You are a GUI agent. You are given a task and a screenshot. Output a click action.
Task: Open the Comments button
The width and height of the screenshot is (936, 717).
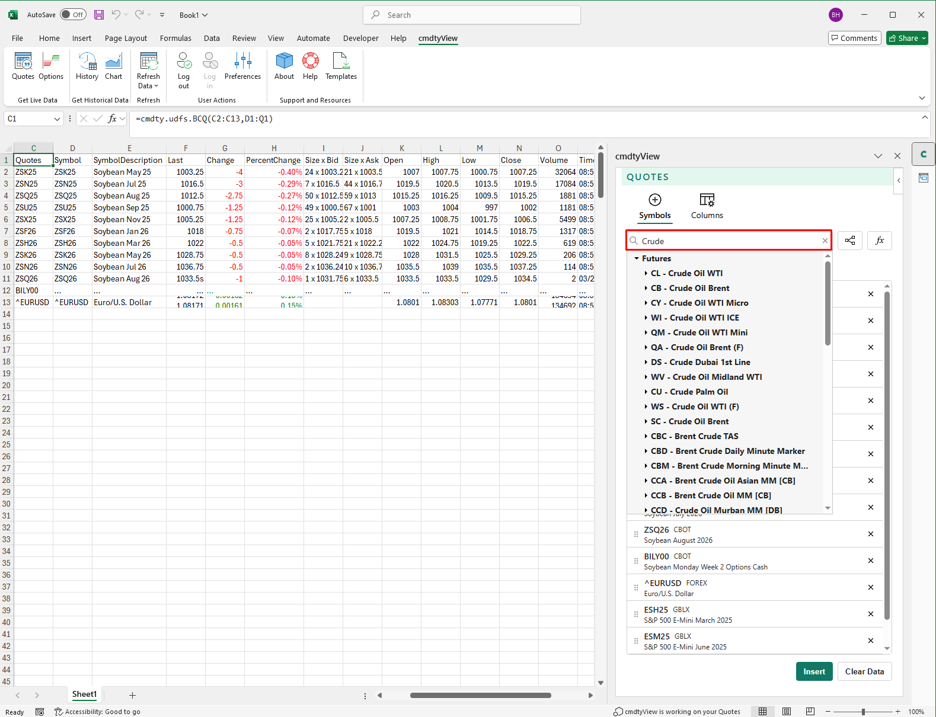pyautogui.click(x=854, y=38)
